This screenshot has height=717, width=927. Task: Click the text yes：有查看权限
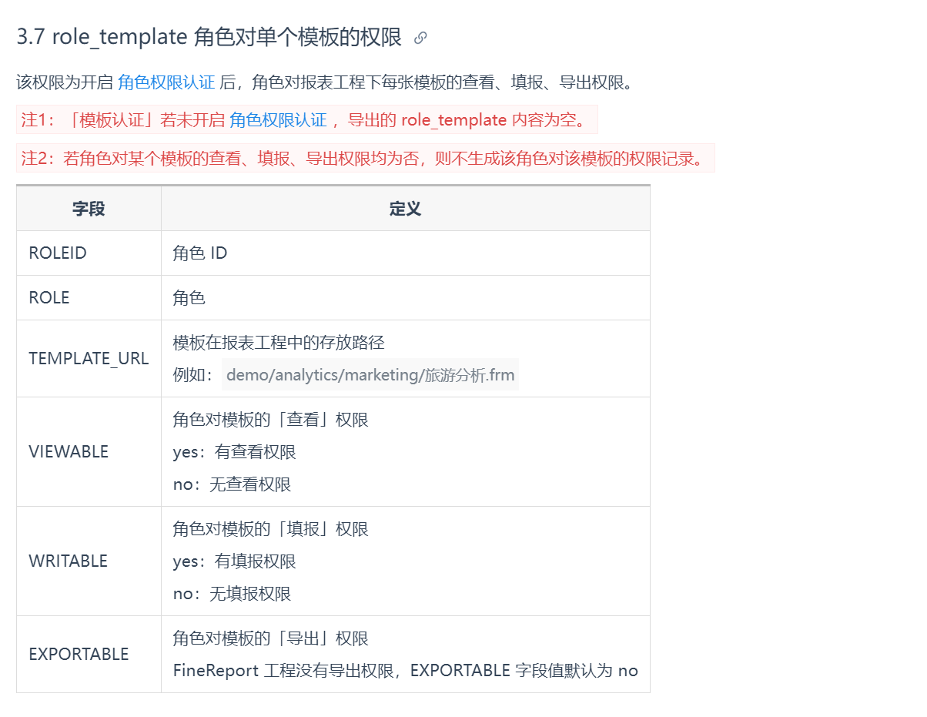pyautogui.click(x=234, y=451)
